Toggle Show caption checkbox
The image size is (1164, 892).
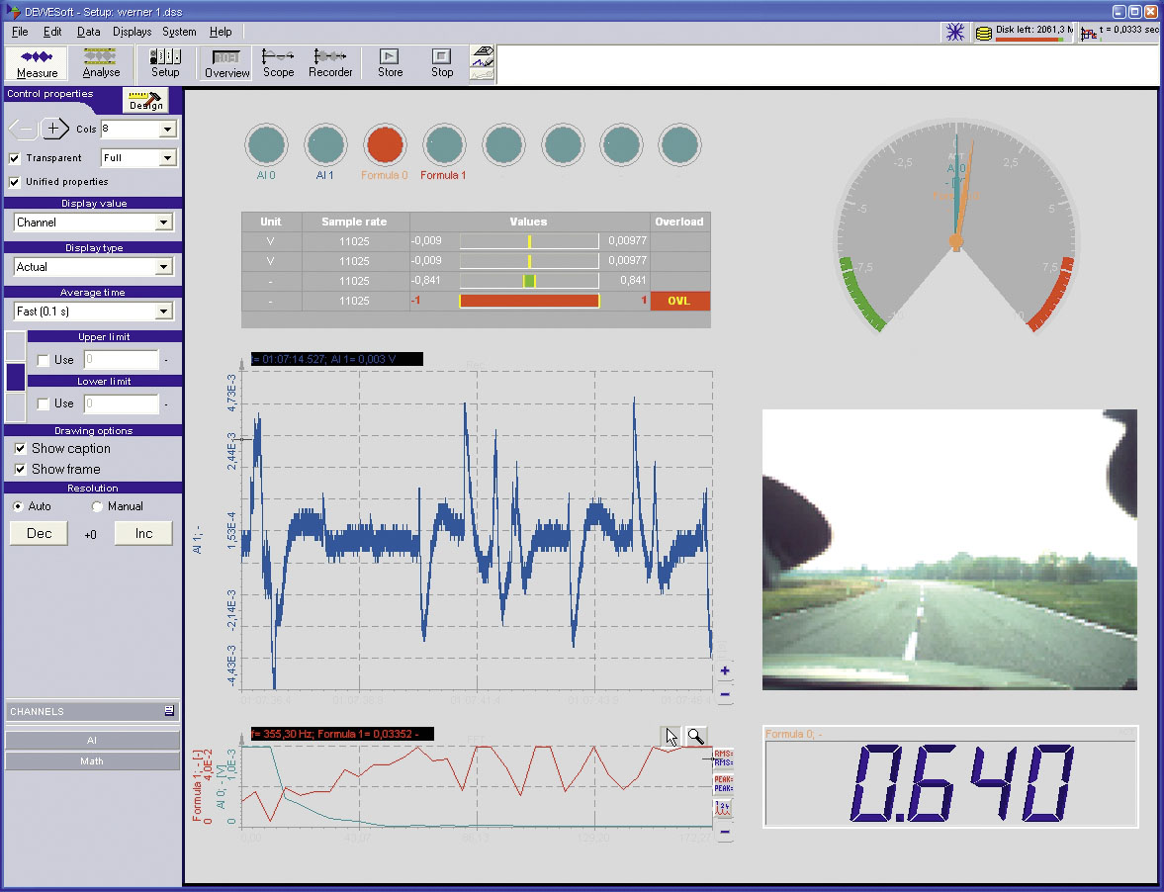(20, 448)
